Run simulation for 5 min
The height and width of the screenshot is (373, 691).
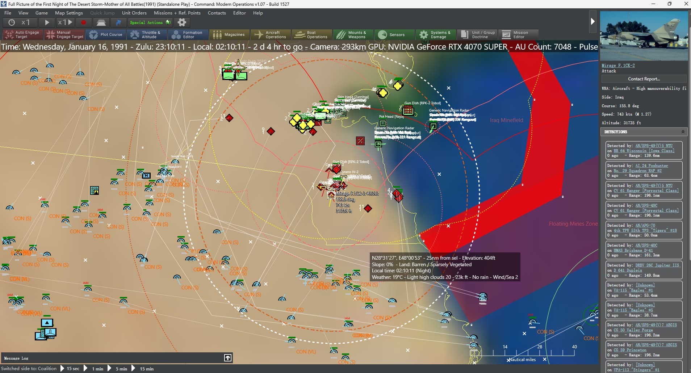point(118,369)
